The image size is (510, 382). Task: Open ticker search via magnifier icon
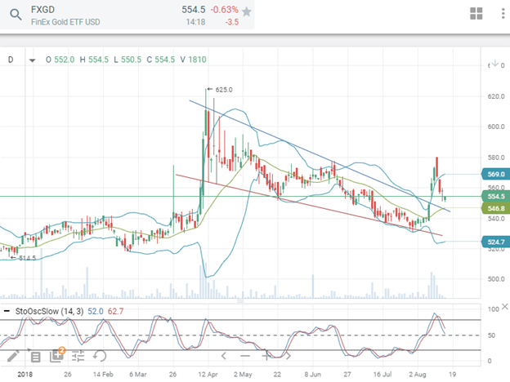(x=16, y=15)
